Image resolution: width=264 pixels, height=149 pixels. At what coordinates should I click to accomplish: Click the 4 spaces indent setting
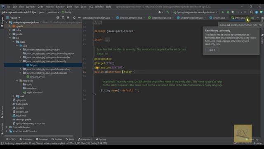258,143
